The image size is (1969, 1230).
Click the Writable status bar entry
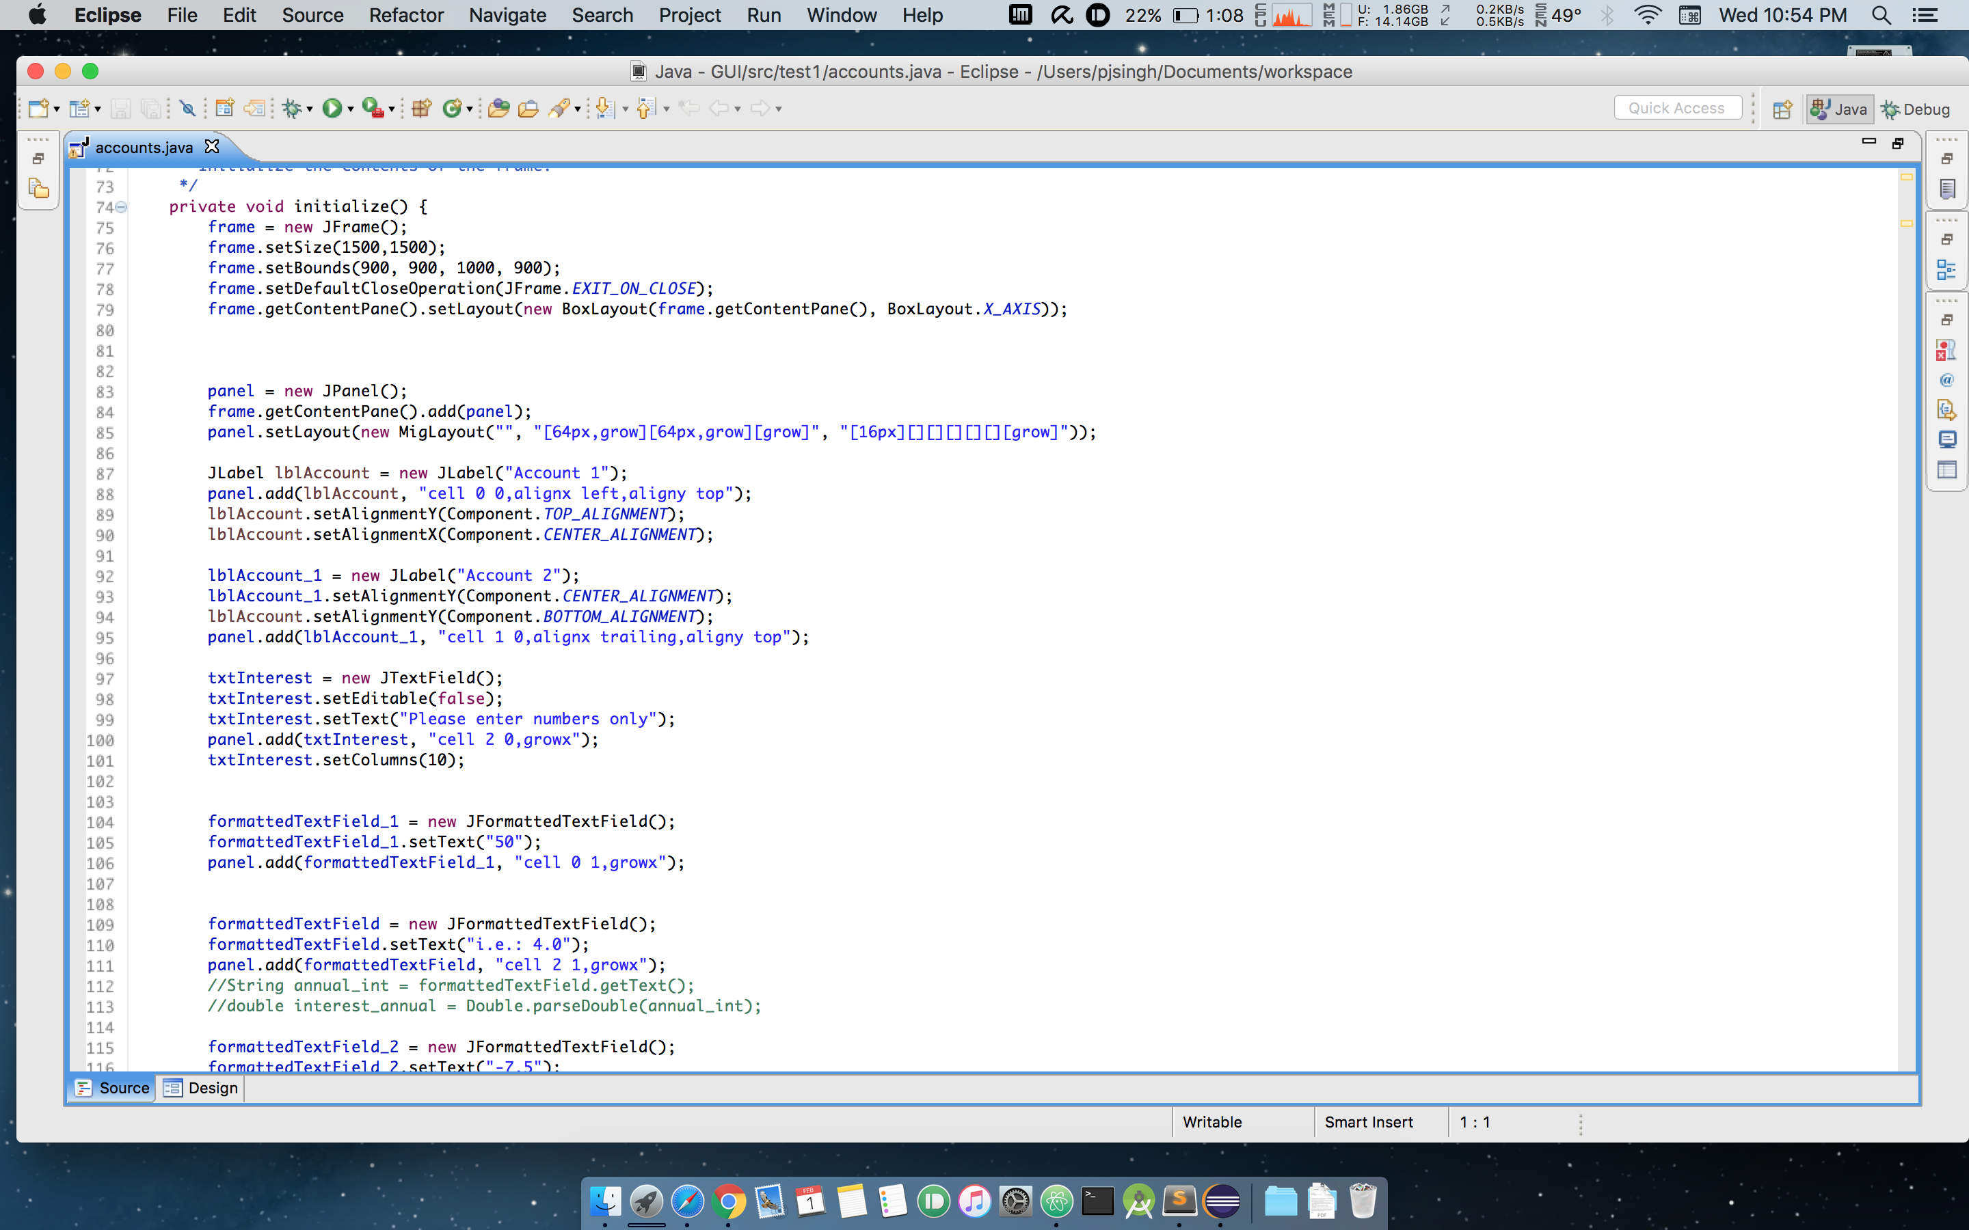tap(1211, 1122)
